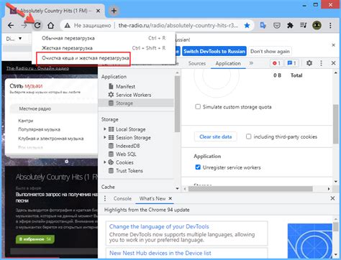Select Кантри music style
This screenshot has width=341, height=260.
click(x=26, y=121)
